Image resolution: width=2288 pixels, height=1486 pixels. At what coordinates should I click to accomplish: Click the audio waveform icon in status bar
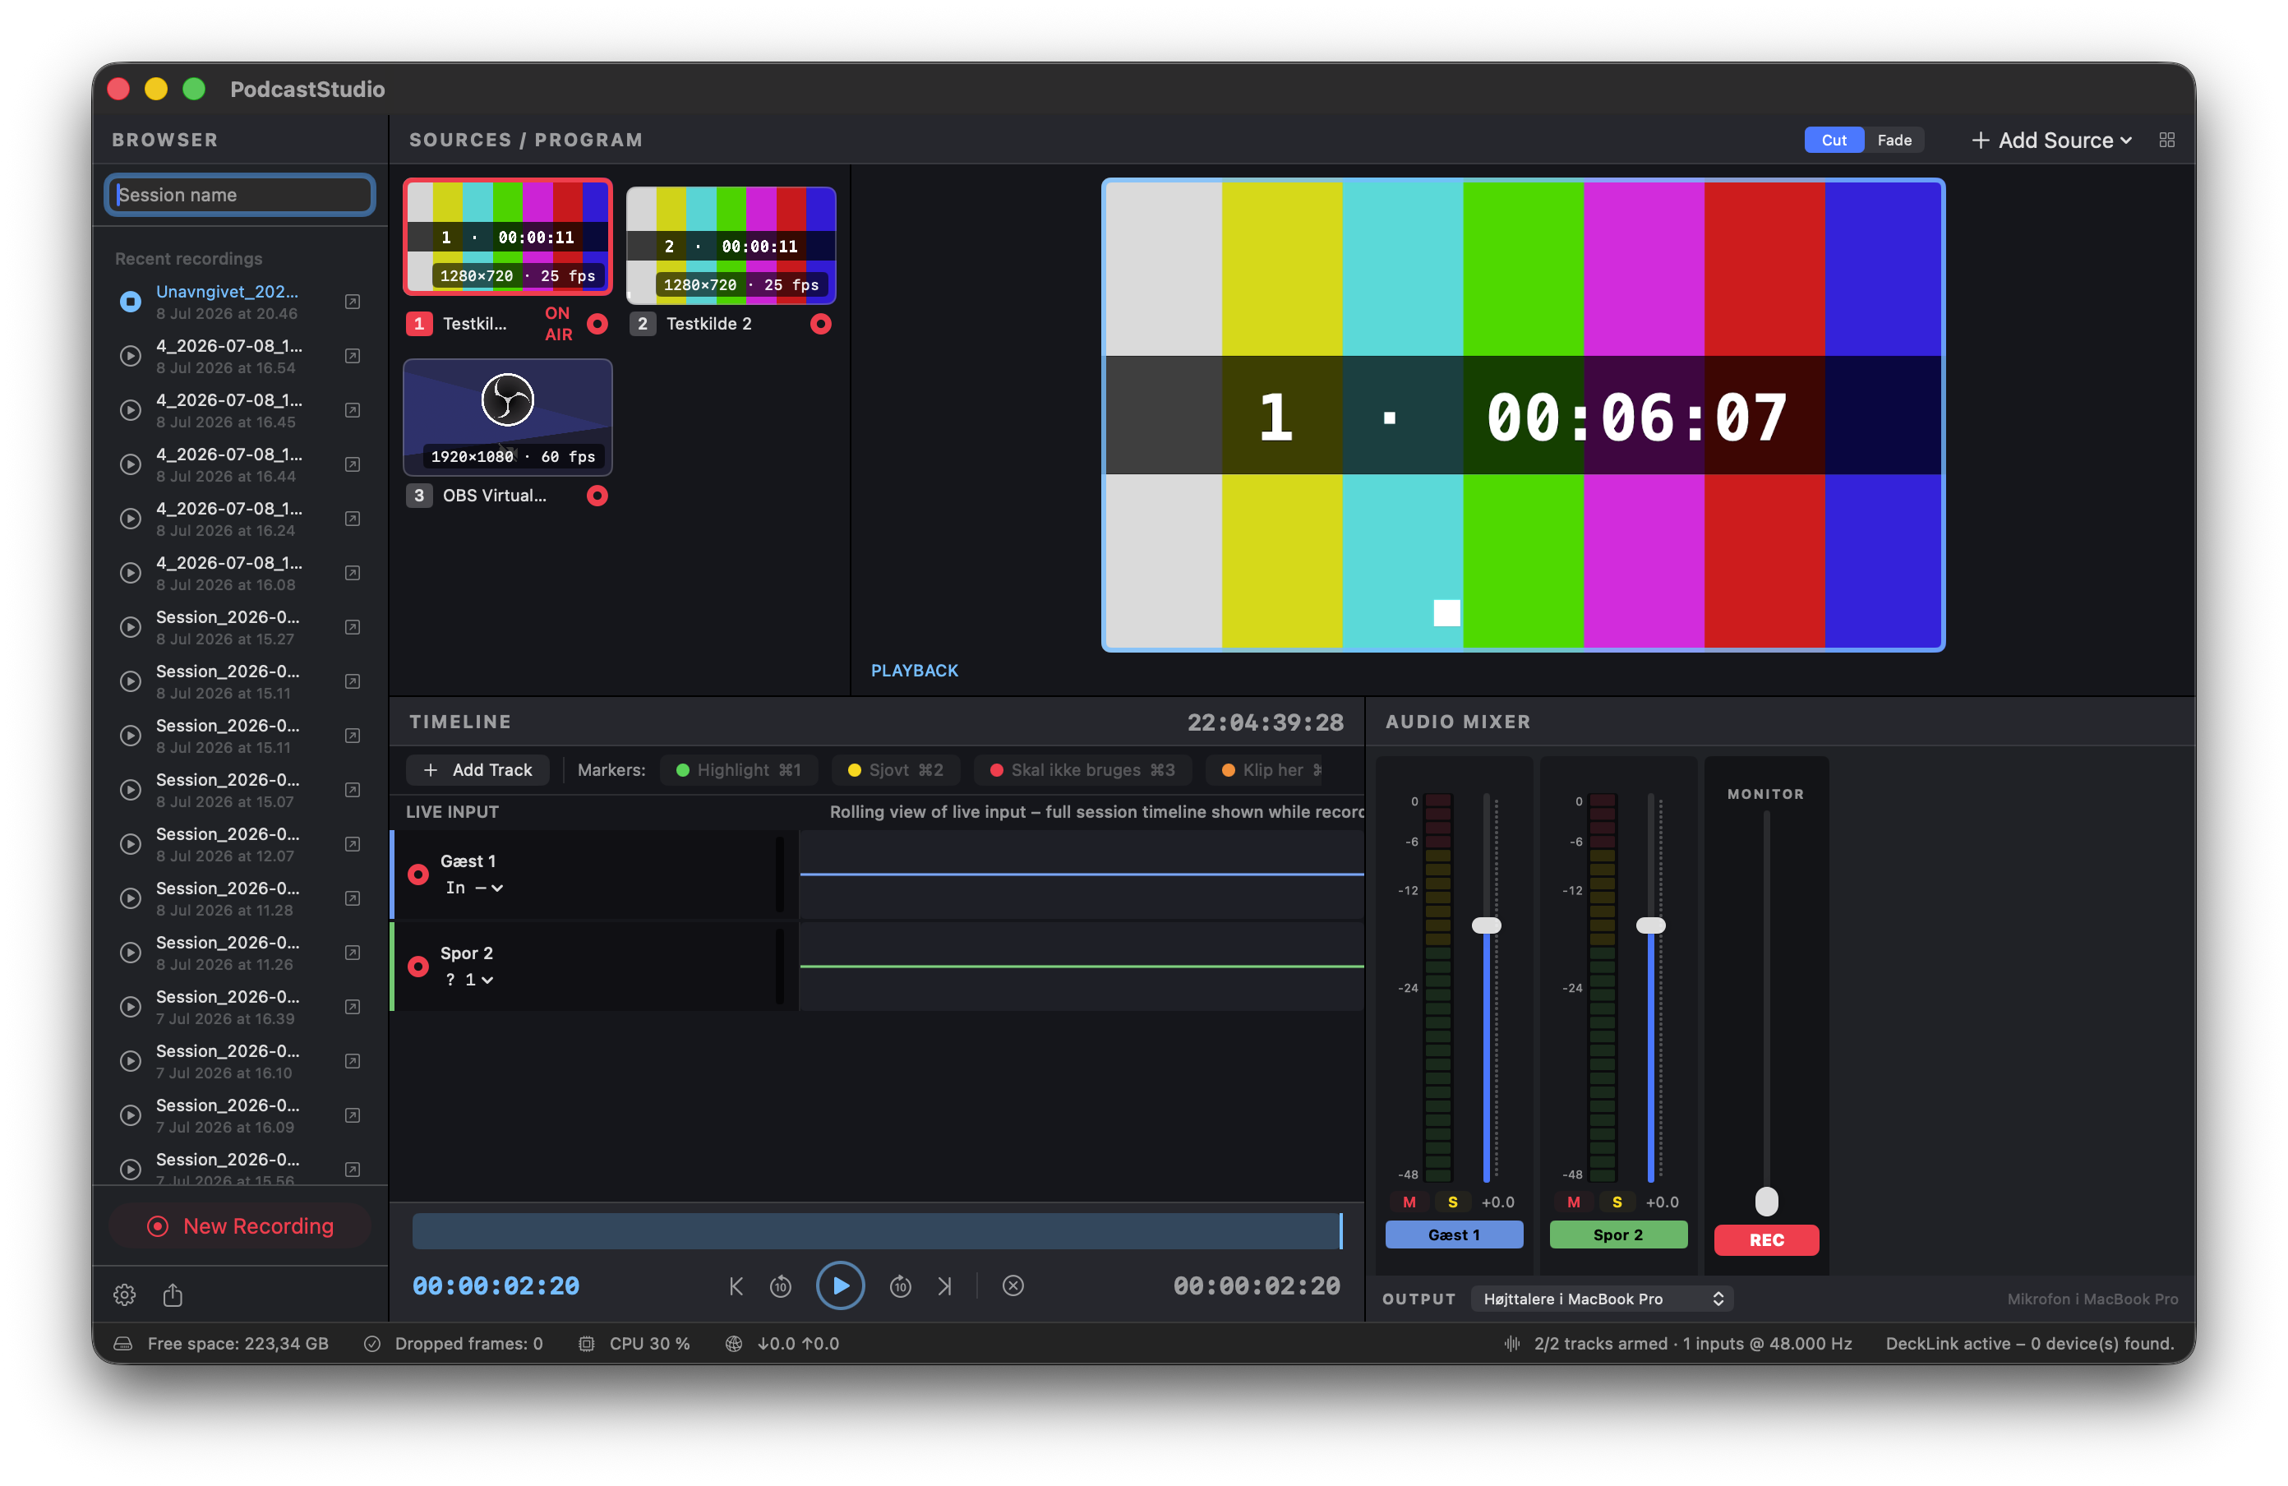(x=1512, y=1344)
